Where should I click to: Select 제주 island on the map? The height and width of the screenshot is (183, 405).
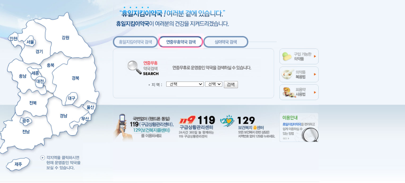coord(18,164)
